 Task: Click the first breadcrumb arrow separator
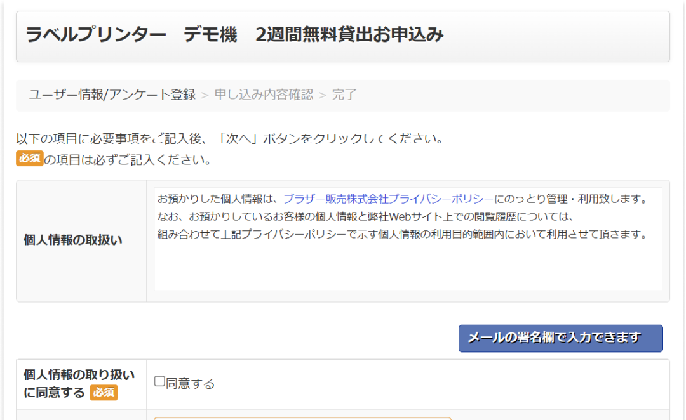click(205, 95)
